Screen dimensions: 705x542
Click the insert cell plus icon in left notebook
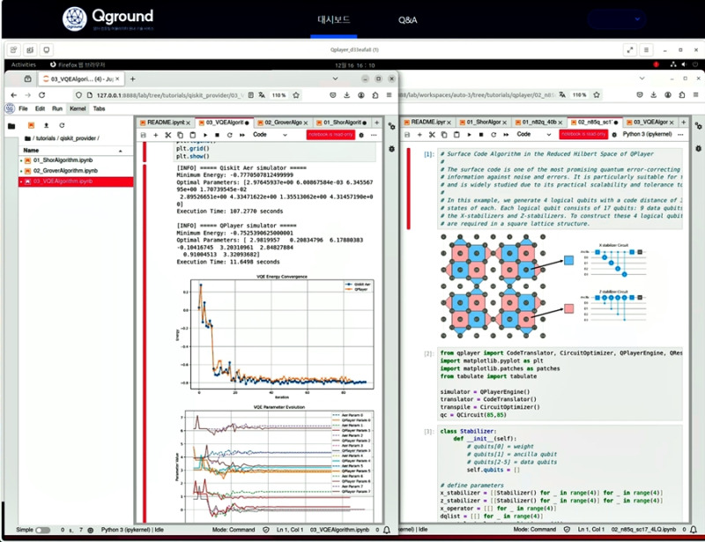(x=156, y=135)
